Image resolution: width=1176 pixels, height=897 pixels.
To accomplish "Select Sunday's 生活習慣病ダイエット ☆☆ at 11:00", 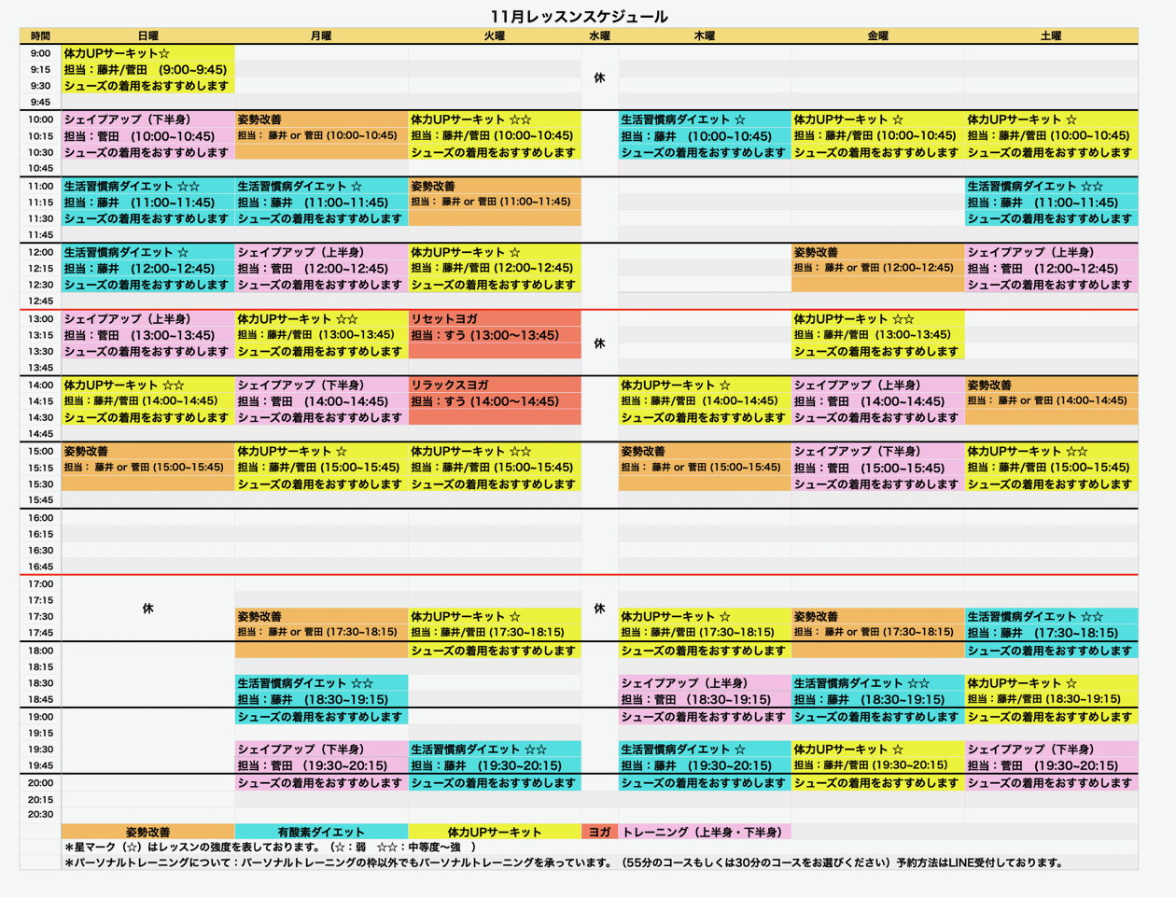I will point(147,186).
